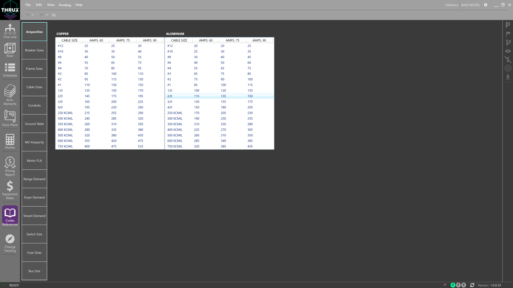Switch to the Switch Size tab
The image size is (513, 288).
pos(34,234)
